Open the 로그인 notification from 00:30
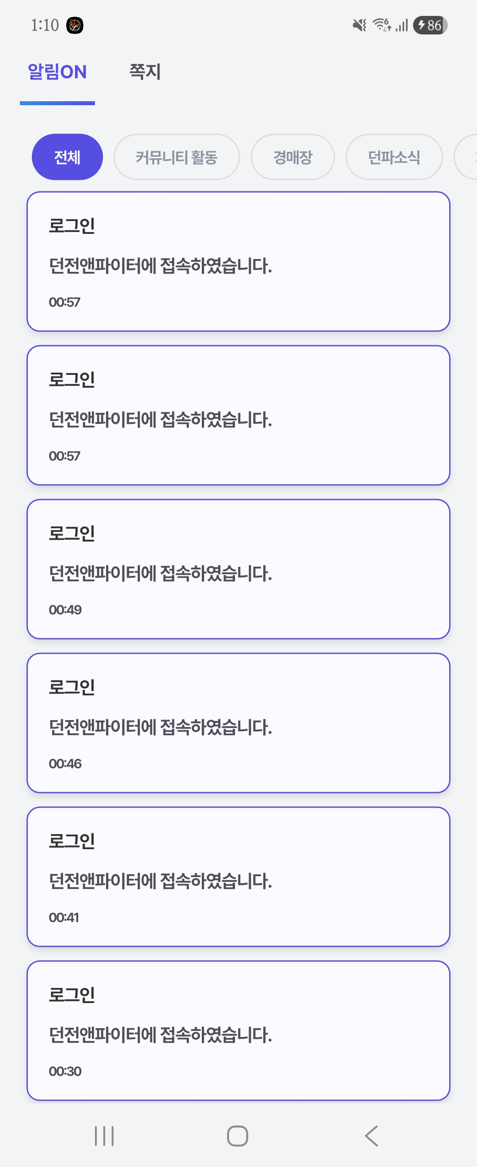This screenshot has width=477, height=1167. point(238,1030)
